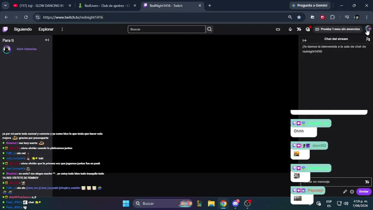This screenshot has width=373, height=210.
Task: Open the Chrome profile avatar
Action: [x=357, y=17]
